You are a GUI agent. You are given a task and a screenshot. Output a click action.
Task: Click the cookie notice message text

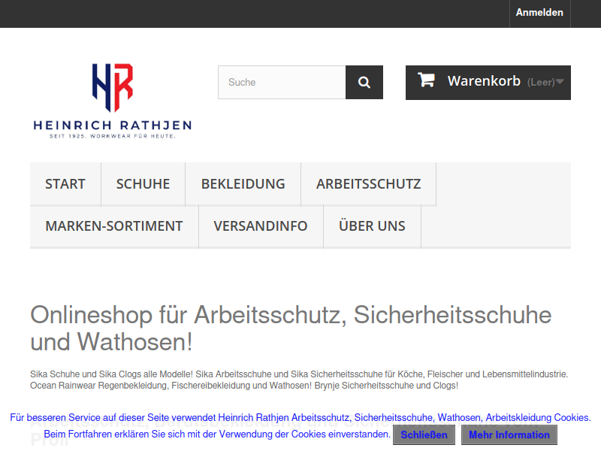[300, 418]
